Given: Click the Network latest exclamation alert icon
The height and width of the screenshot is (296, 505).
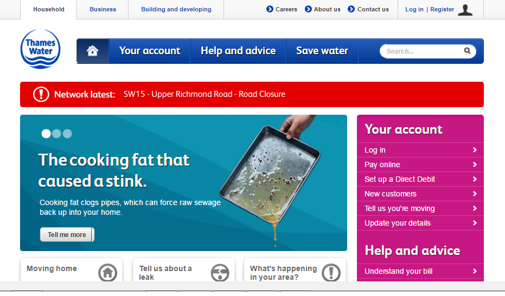Looking at the screenshot, I should 41,94.
